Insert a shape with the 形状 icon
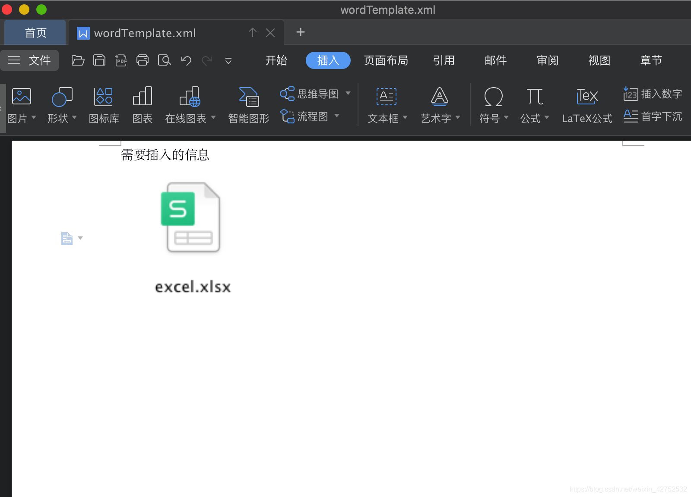691x497 pixels. 62,97
